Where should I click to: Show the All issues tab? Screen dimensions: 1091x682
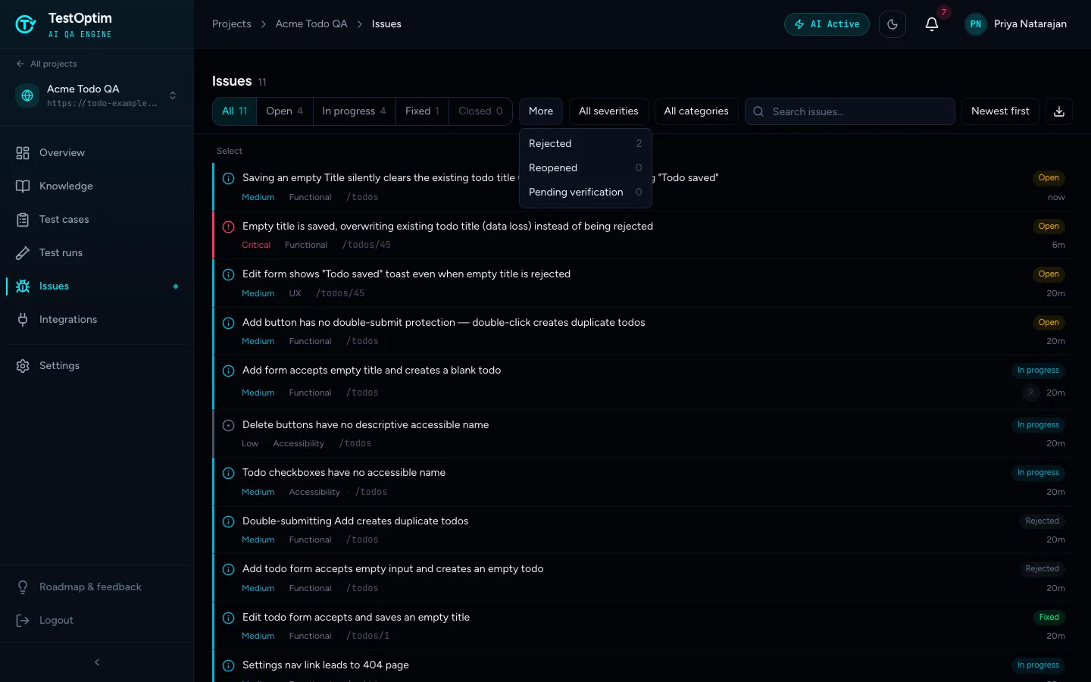(235, 111)
